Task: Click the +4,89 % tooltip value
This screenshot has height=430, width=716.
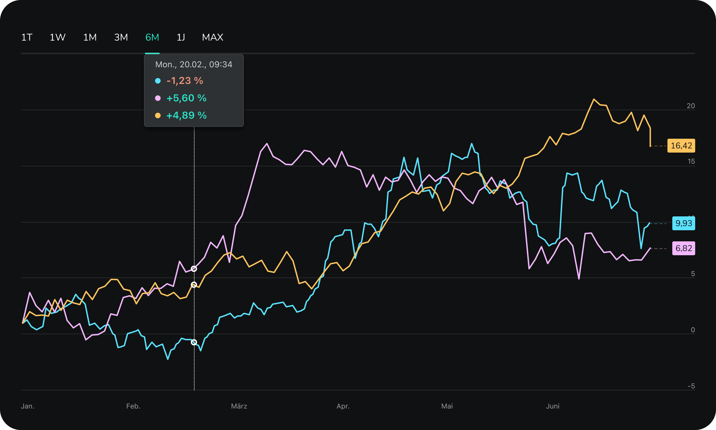Action: [187, 115]
